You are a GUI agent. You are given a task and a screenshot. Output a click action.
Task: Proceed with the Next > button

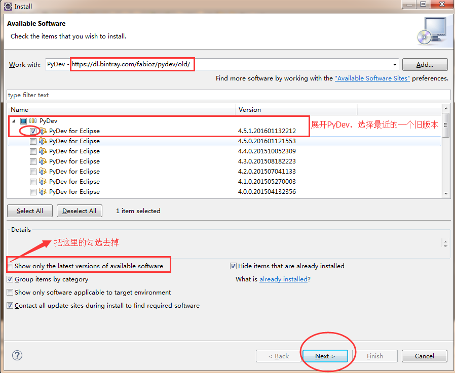325,356
